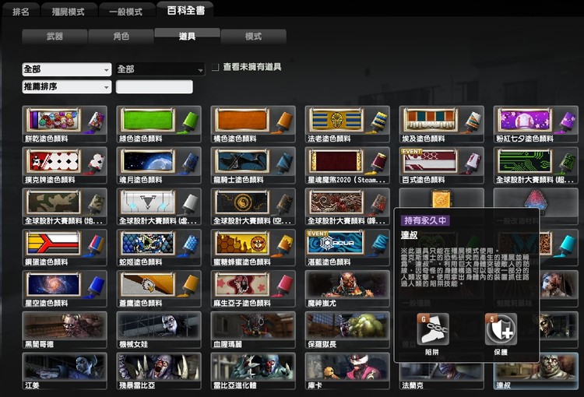Click the 保護 shield skill icon
Image resolution: width=584 pixels, height=397 pixels.
coord(501,329)
